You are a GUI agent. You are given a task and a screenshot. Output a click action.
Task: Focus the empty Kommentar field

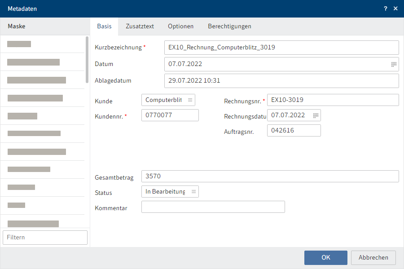pyautogui.click(x=213, y=207)
